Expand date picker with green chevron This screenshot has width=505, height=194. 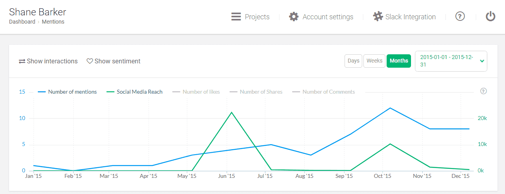(x=482, y=61)
